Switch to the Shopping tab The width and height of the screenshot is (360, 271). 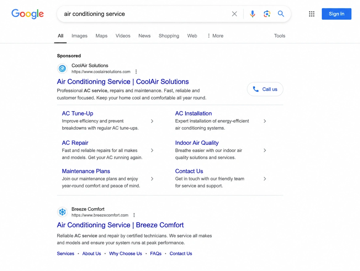[169, 36]
